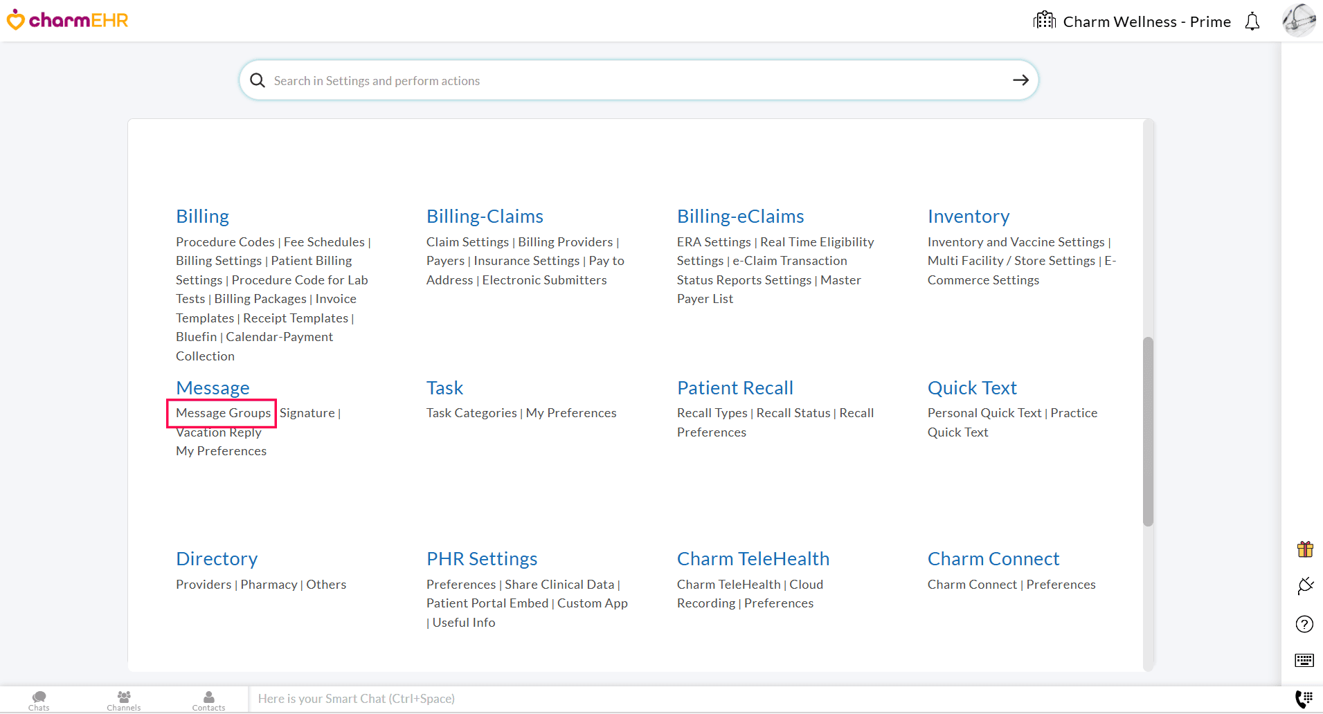The height and width of the screenshot is (714, 1323).
Task: Click the phone dialpad icon
Action: 1304,699
